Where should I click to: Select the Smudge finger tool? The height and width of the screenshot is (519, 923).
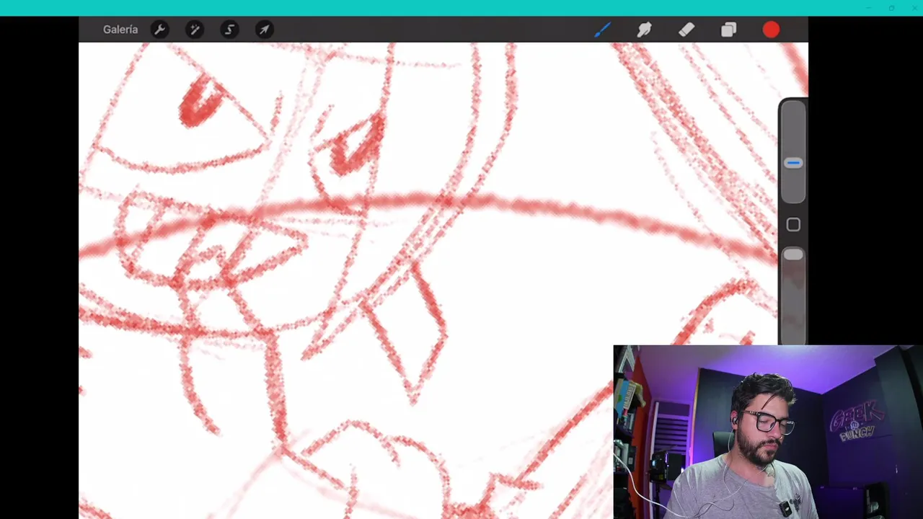tap(644, 30)
